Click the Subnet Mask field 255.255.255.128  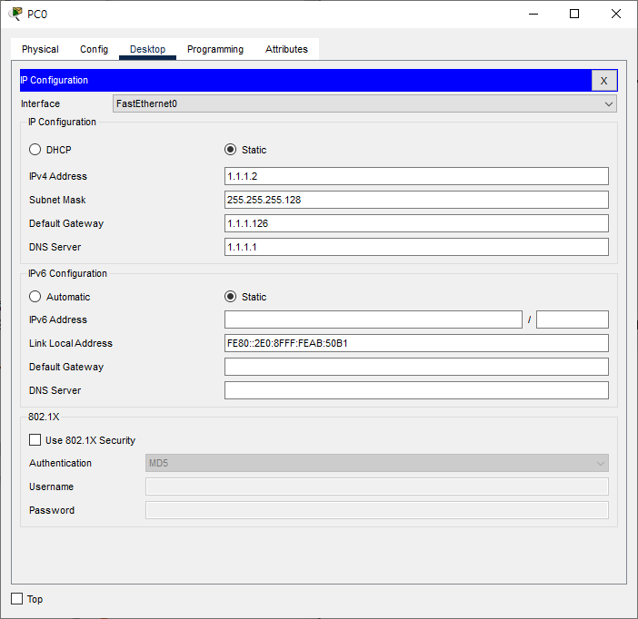[416, 200]
